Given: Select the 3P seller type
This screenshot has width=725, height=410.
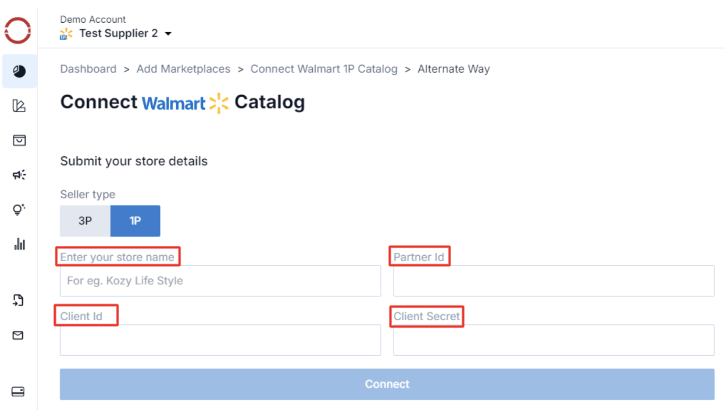Looking at the screenshot, I should tap(85, 221).
